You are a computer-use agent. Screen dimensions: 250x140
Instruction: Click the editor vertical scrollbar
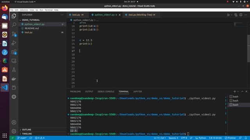tap(248, 48)
